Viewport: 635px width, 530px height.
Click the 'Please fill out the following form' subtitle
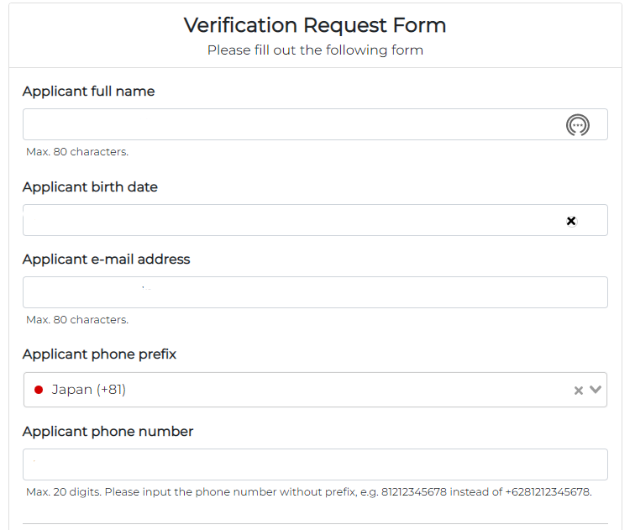click(x=315, y=50)
